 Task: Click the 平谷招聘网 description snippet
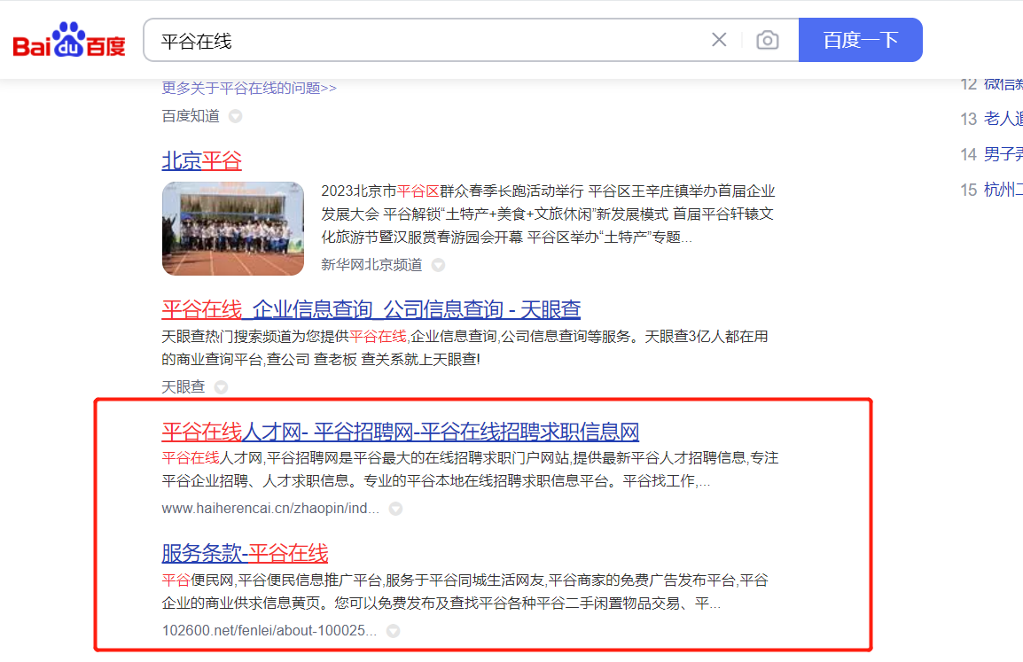[470, 470]
